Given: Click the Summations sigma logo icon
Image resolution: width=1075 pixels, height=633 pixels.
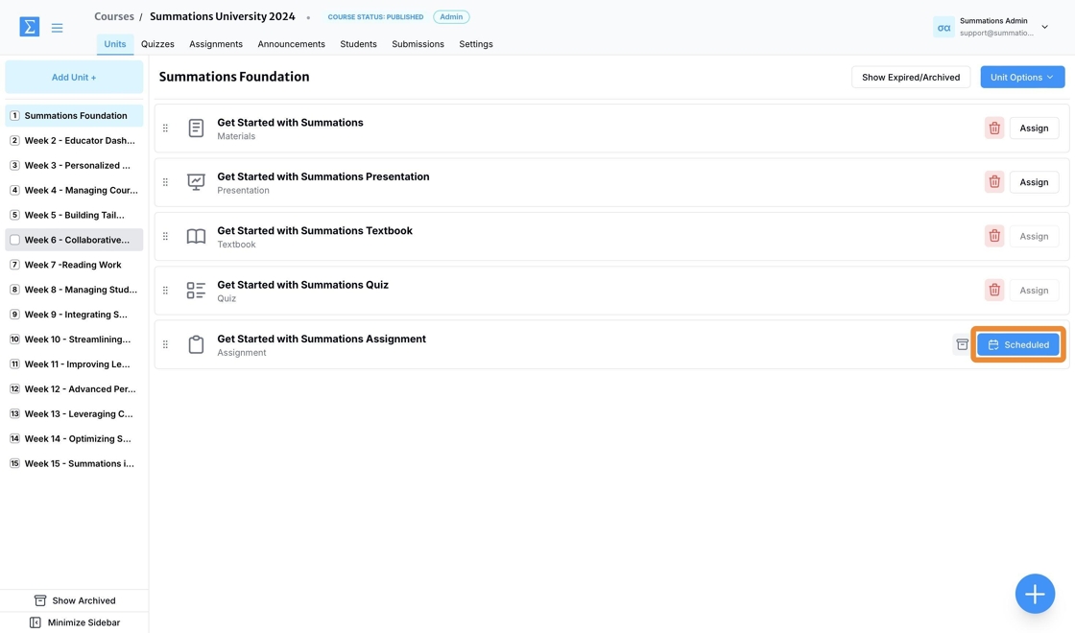Looking at the screenshot, I should pyautogui.click(x=30, y=27).
